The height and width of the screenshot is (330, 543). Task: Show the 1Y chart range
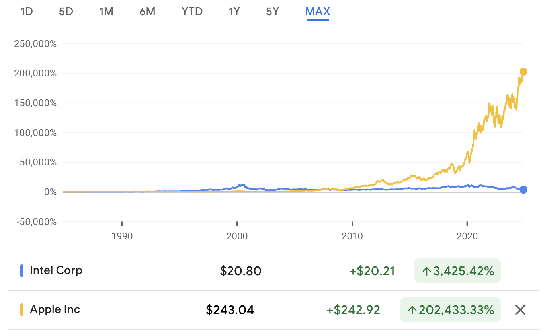pos(234,12)
